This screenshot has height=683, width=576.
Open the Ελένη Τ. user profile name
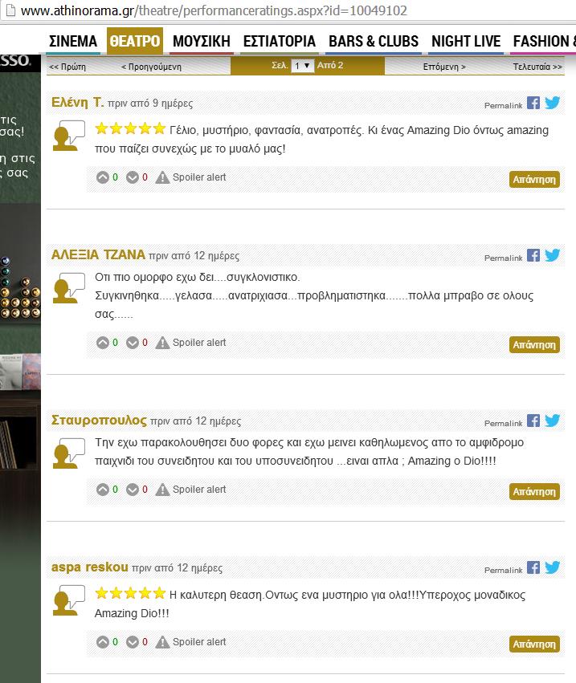[x=78, y=102]
